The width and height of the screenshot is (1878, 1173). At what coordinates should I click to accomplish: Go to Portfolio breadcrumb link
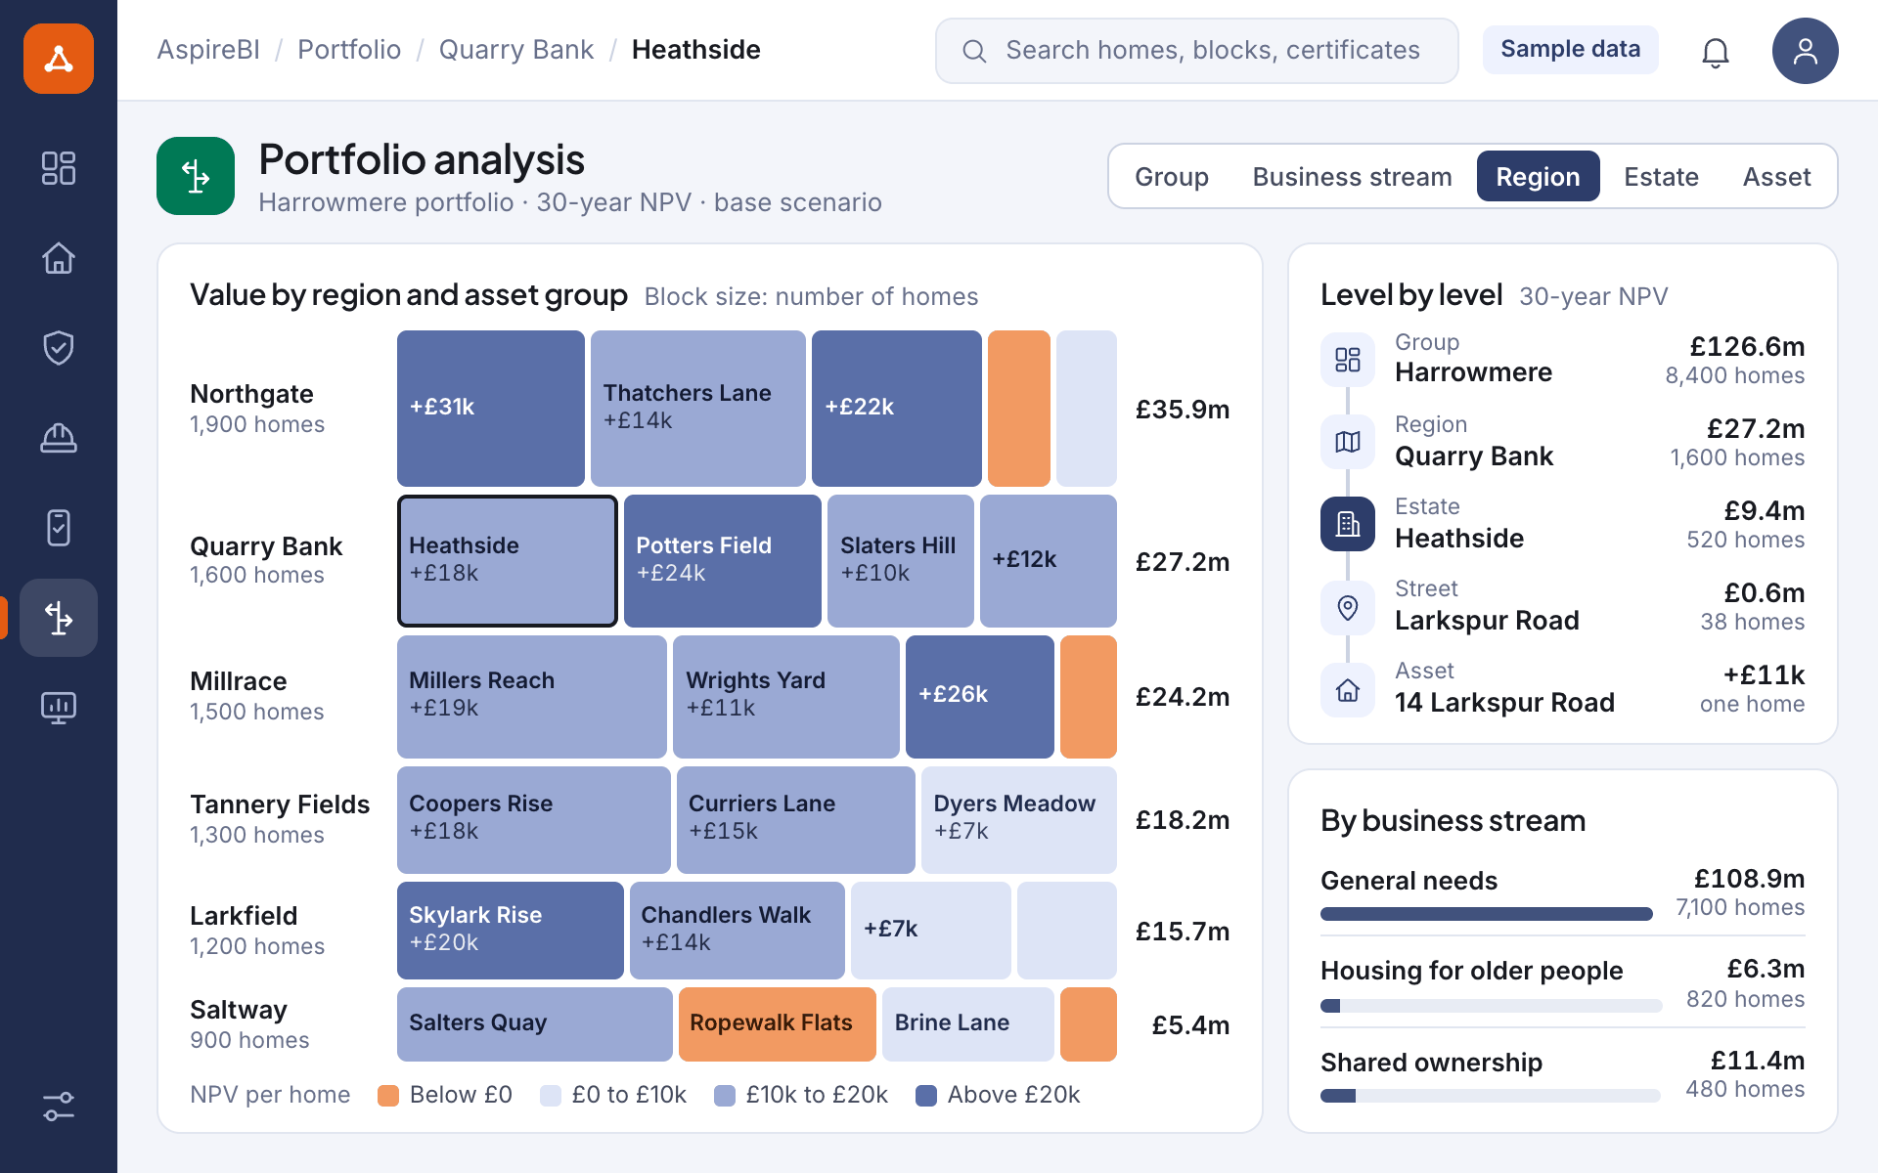click(x=349, y=50)
